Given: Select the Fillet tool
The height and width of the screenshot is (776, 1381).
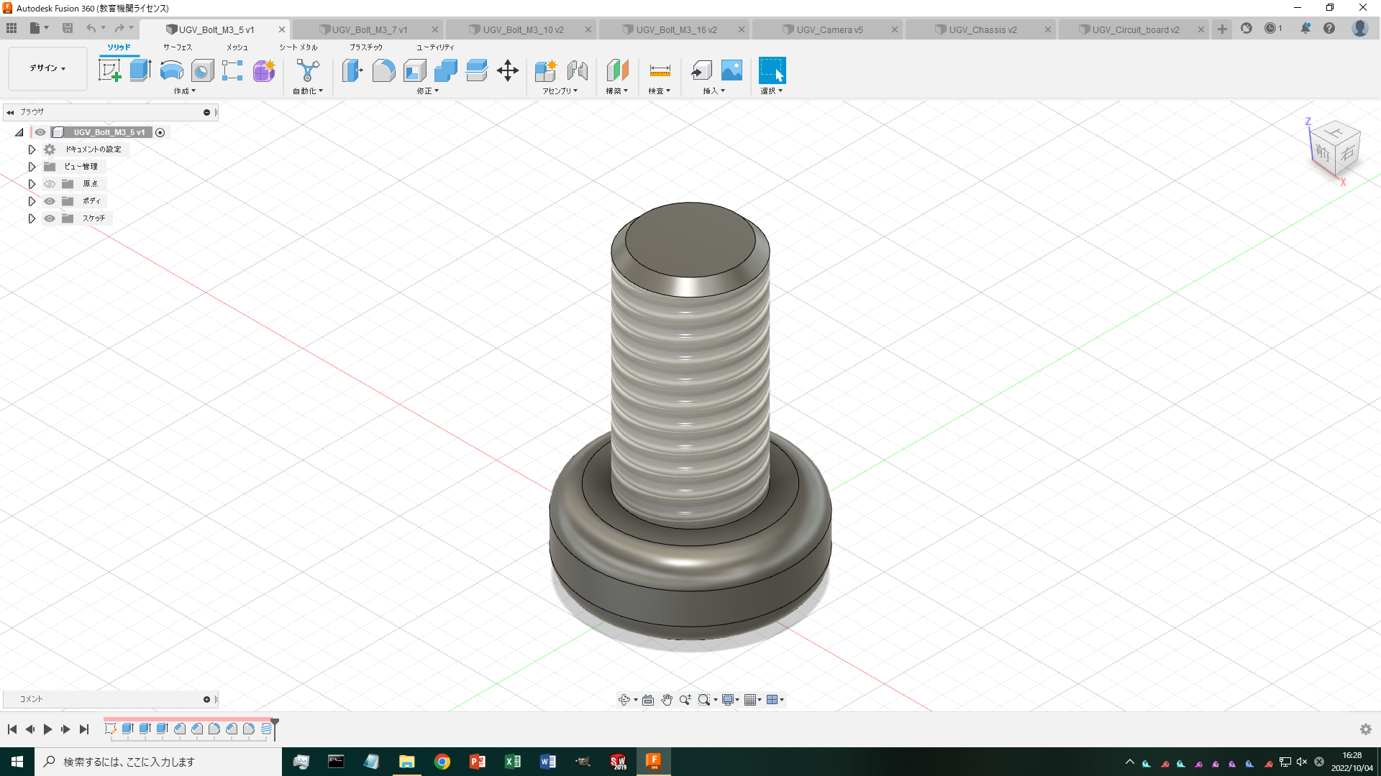Looking at the screenshot, I should point(383,70).
